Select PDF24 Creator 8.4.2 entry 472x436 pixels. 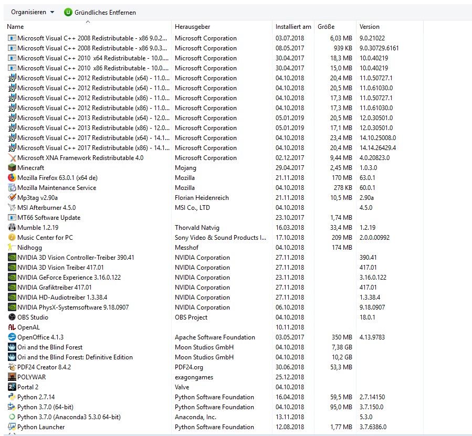[x=44, y=367]
